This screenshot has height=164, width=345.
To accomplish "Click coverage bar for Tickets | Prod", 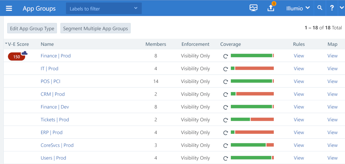I will pyautogui.click(x=252, y=119).
